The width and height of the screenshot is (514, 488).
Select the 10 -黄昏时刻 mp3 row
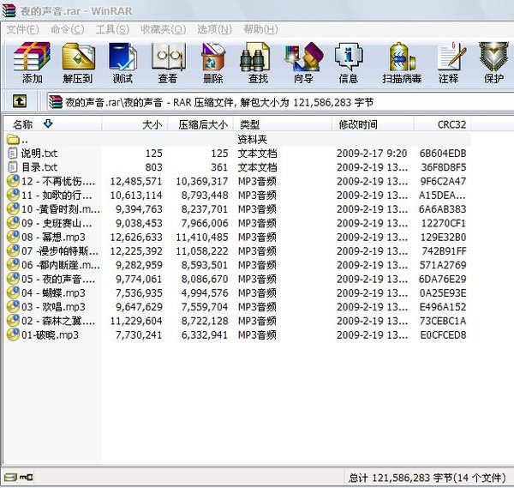238,209
